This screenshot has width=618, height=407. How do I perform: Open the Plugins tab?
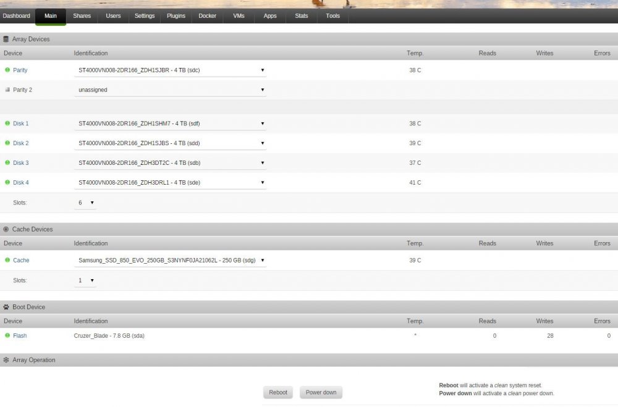coord(176,16)
